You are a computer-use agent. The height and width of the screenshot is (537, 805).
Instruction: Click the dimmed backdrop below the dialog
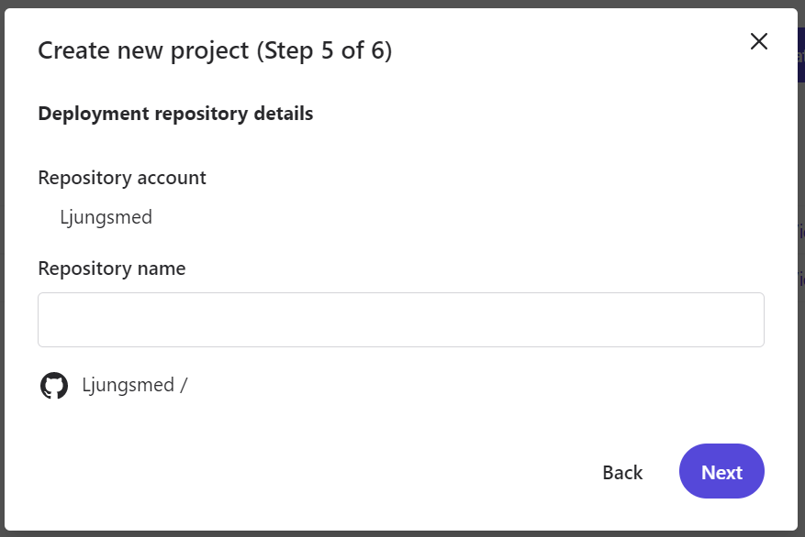pyautogui.click(x=402, y=533)
